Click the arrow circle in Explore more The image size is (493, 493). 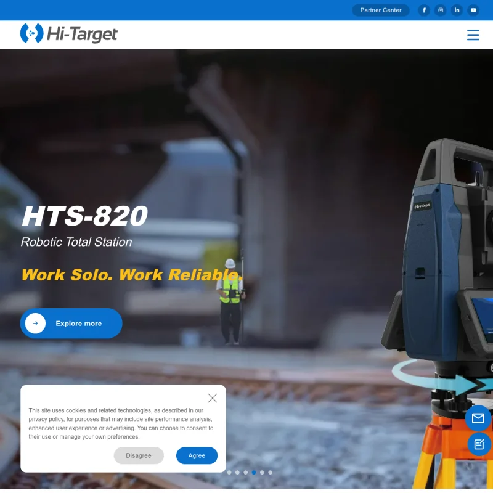[x=35, y=323]
